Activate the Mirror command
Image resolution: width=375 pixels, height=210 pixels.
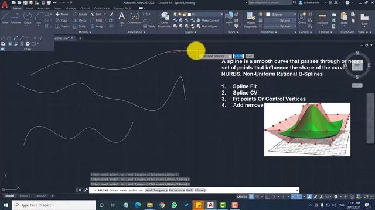80,20
